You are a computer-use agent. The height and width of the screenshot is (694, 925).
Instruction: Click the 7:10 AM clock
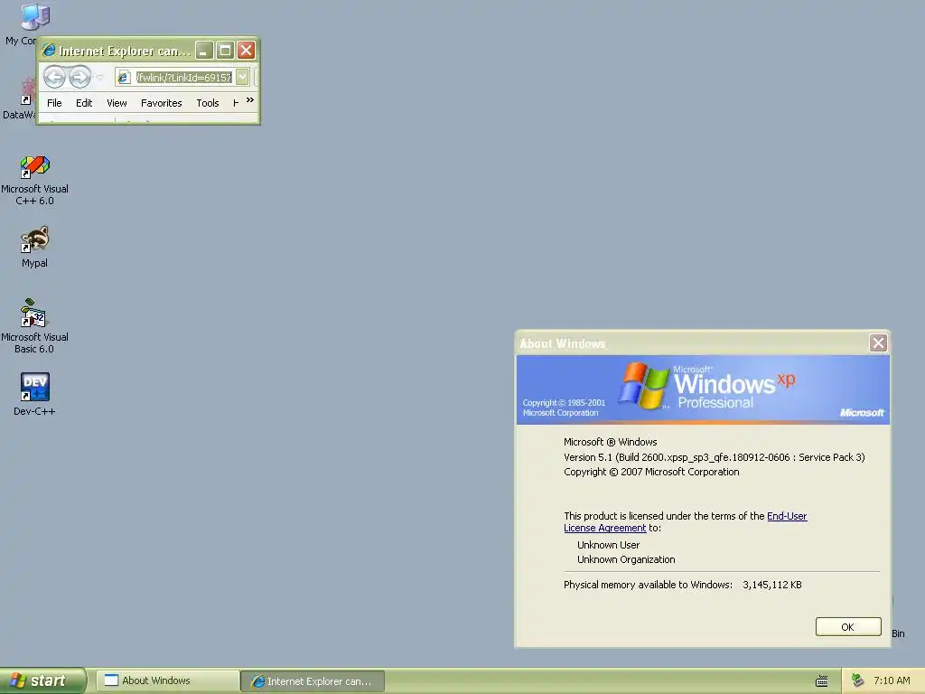point(892,680)
